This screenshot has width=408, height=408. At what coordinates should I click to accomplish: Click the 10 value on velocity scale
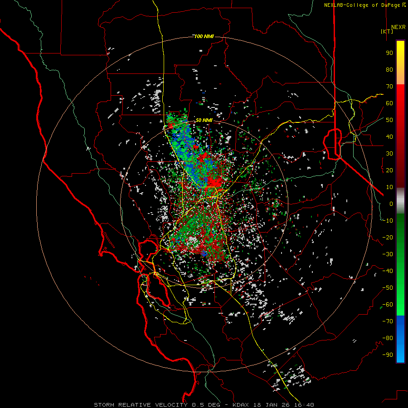tap(389, 187)
